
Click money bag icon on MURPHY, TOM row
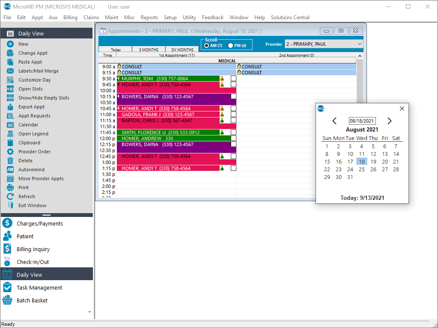click(x=222, y=79)
